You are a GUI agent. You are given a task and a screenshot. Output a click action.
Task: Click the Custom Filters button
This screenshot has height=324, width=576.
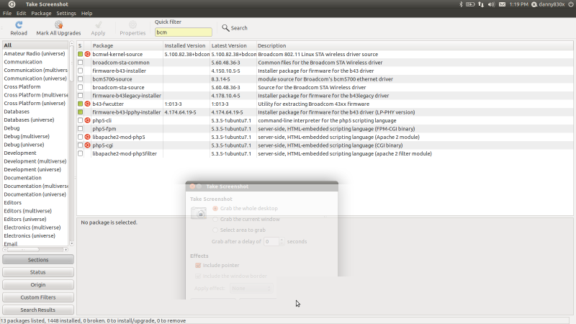coord(38,297)
